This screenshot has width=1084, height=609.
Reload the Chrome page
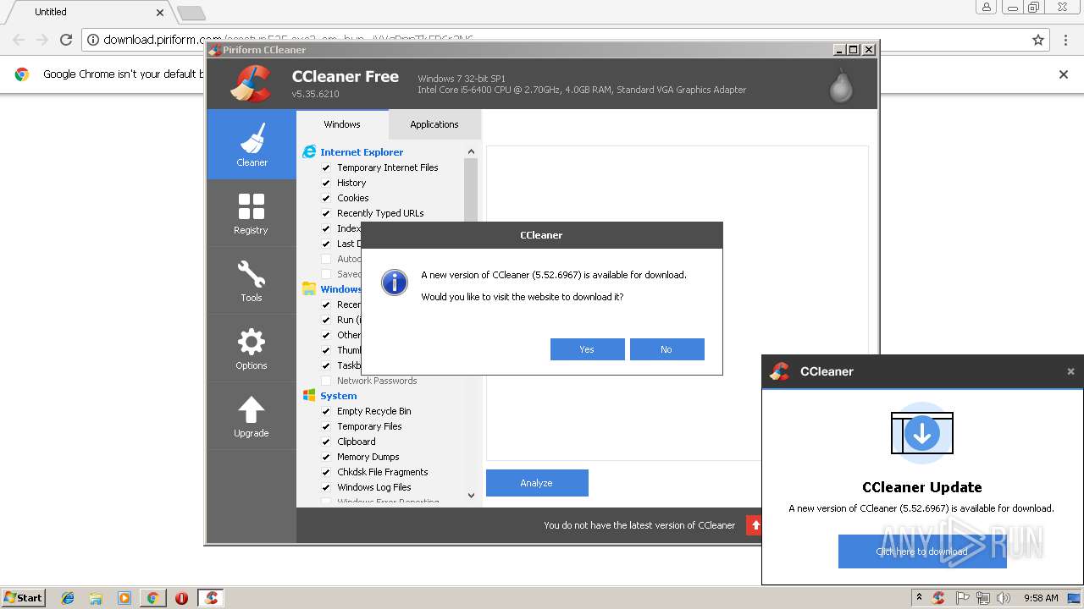click(66, 39)
